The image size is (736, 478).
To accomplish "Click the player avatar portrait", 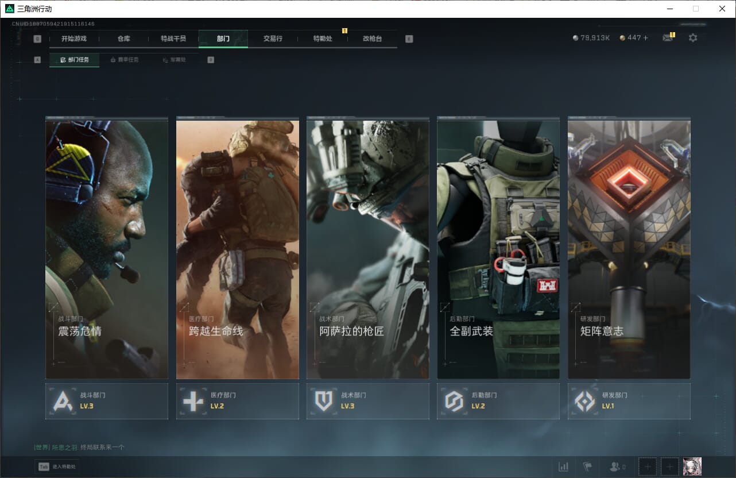I will coord(692,467).
